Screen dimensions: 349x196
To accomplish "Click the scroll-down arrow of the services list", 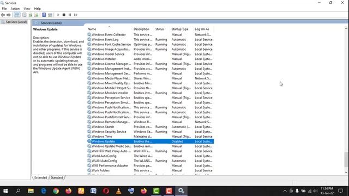I will [x=346, y=172].
